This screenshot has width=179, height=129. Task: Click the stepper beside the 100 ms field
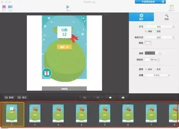point(159,59)
